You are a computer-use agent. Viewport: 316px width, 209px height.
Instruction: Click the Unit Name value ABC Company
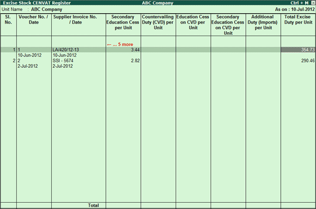[x=47, y=9]
